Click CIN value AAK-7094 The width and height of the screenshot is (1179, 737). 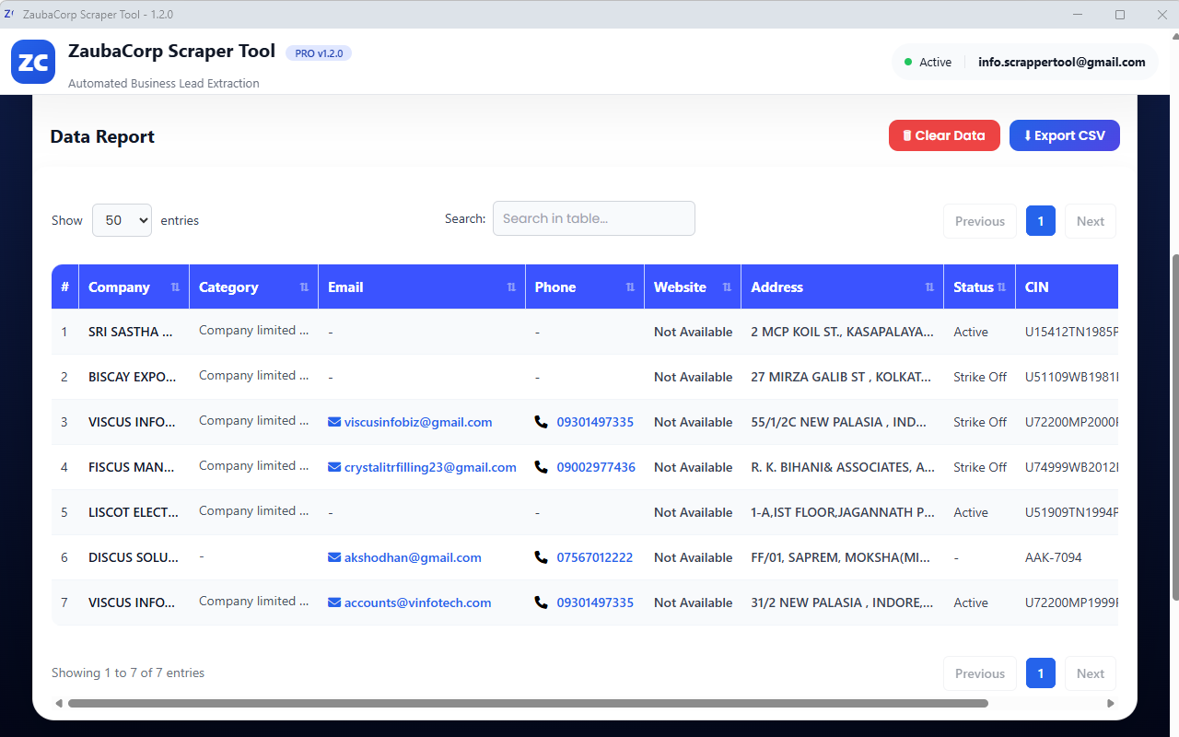(x=1054, y=557)
